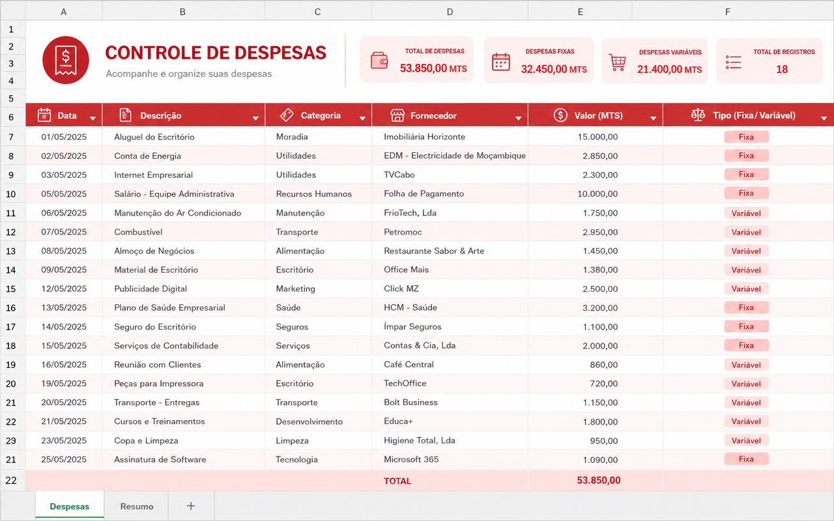This screenshot has width=834, height=521.
Task: Click the dollar coin icon in Valor header
Action: 560,115
